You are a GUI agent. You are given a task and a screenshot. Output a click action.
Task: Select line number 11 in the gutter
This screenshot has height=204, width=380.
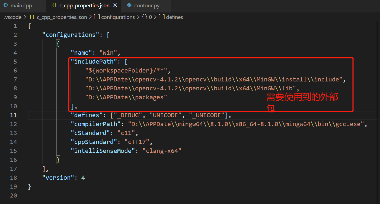pyautogui.click(x=14, y=115)
